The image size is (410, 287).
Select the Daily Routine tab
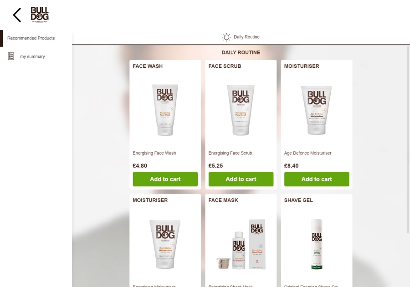coord(241,37)
